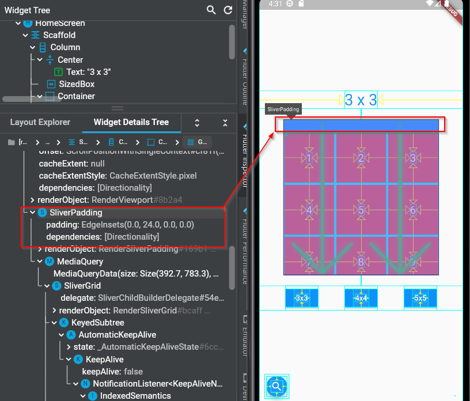470x401 pixels.
Task: Collapse all nodes in details tree
Action: click(x=225, y=123)
